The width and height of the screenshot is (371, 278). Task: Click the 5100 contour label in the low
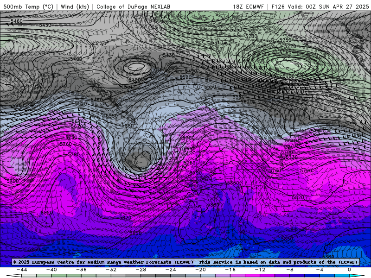click(x=288, y=76)
